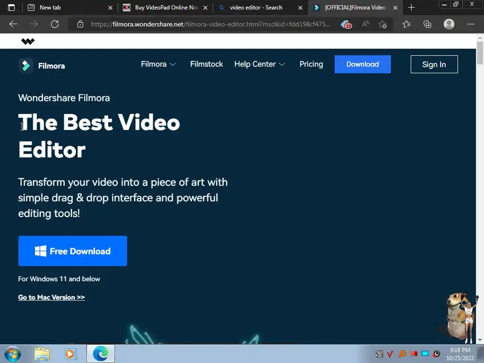This screenshot has width=484, height=363.
Task: Reload the page with refresh icon
Action: (55, 24)
